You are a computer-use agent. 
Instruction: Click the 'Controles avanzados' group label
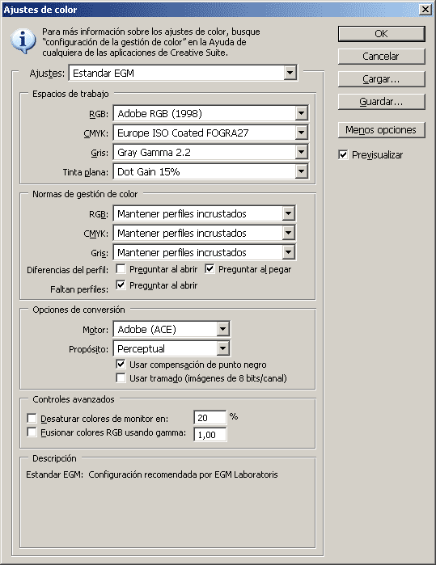74,399
